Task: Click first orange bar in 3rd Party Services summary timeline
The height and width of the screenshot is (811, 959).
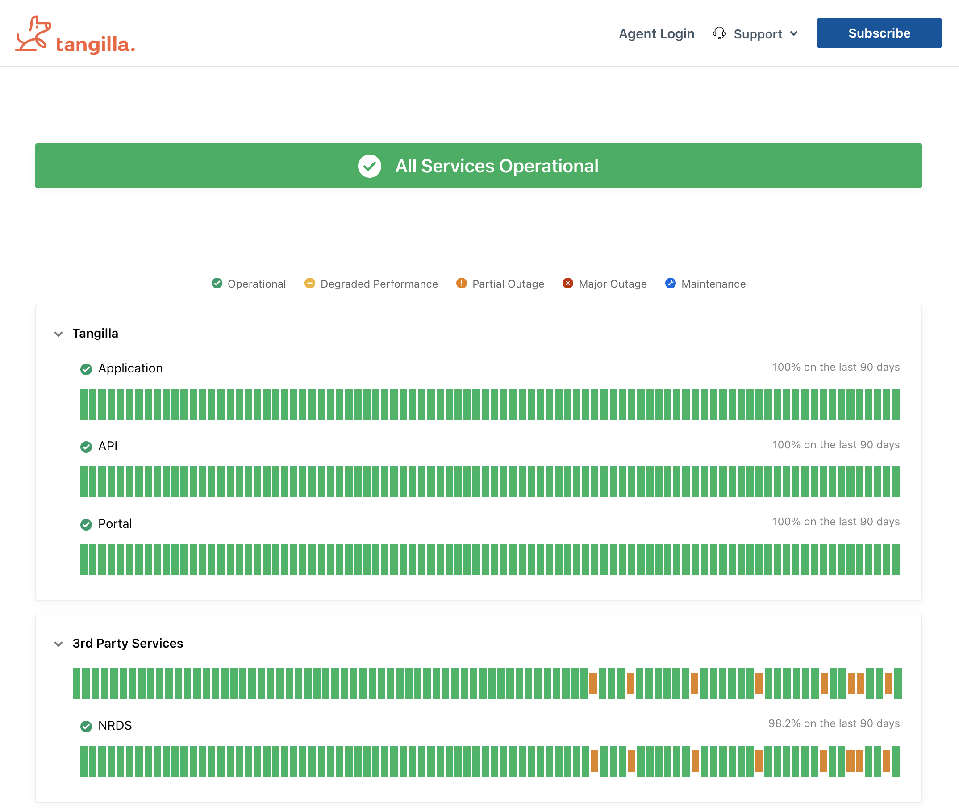Action: tap(593, 683)
